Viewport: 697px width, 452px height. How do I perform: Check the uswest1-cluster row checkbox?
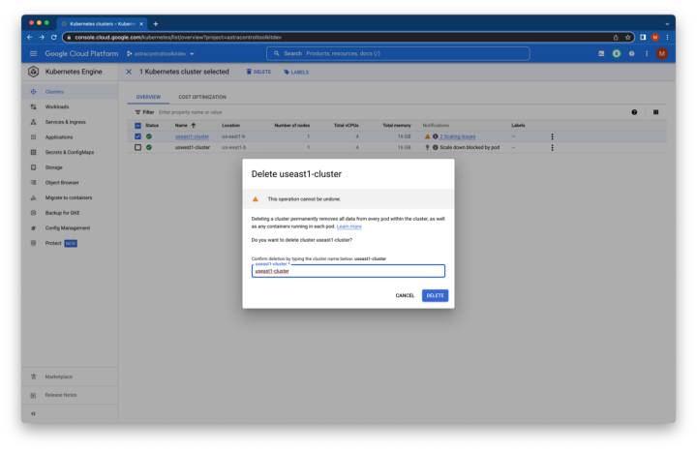coord(137,147)
